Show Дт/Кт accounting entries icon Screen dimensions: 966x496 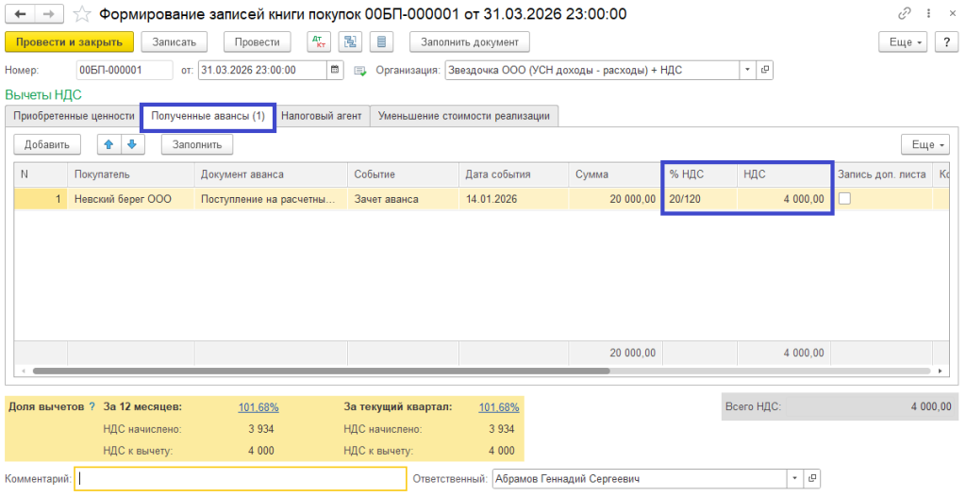pos(320,42)
